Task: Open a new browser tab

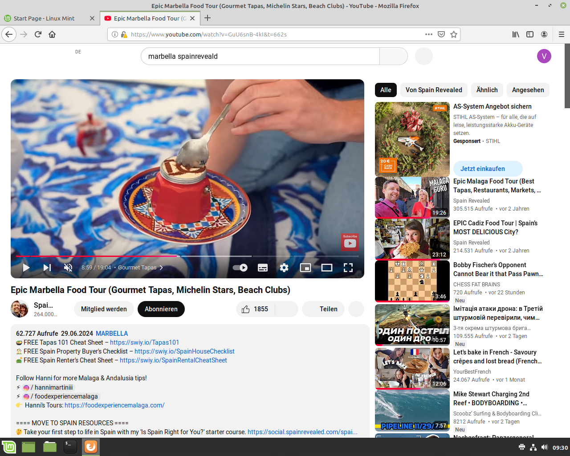Action: click(208, 18)
